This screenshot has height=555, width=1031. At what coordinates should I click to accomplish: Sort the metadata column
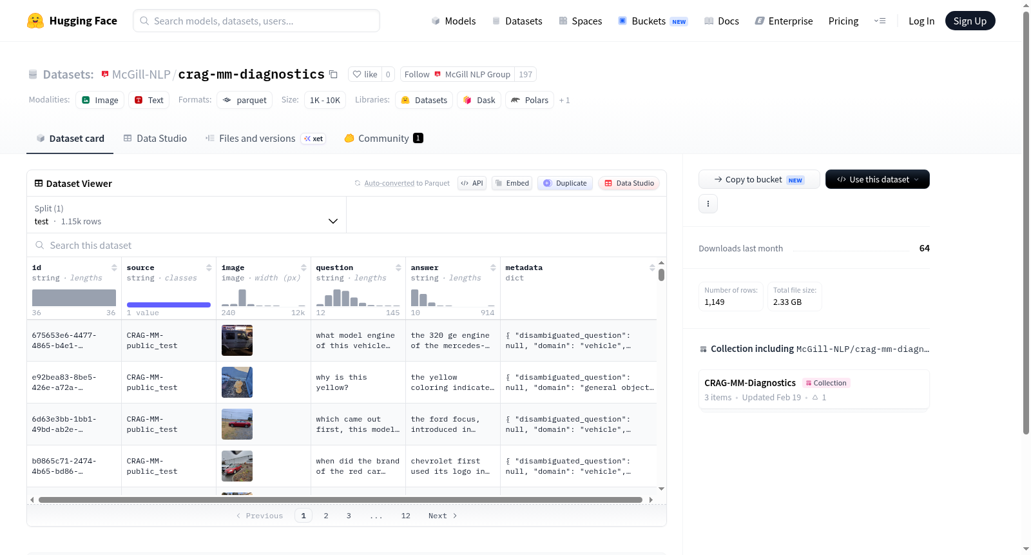coord(652,268)
